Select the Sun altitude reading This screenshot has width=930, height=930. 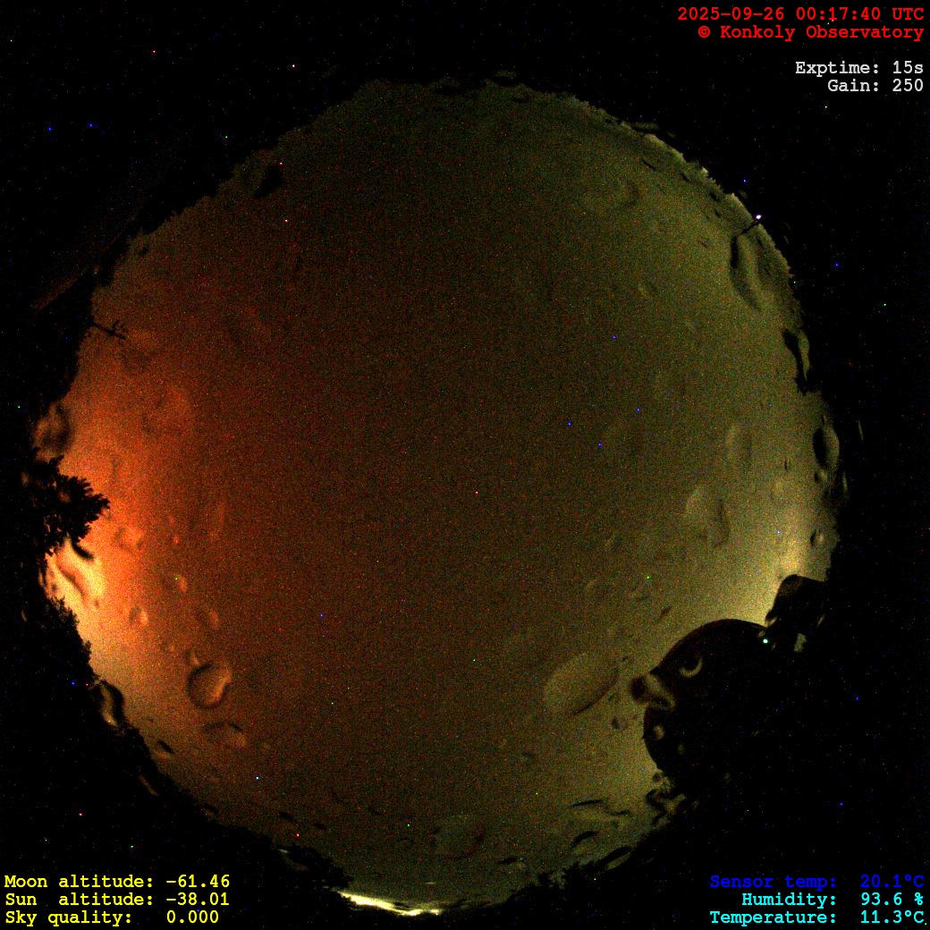coord(116,900)
